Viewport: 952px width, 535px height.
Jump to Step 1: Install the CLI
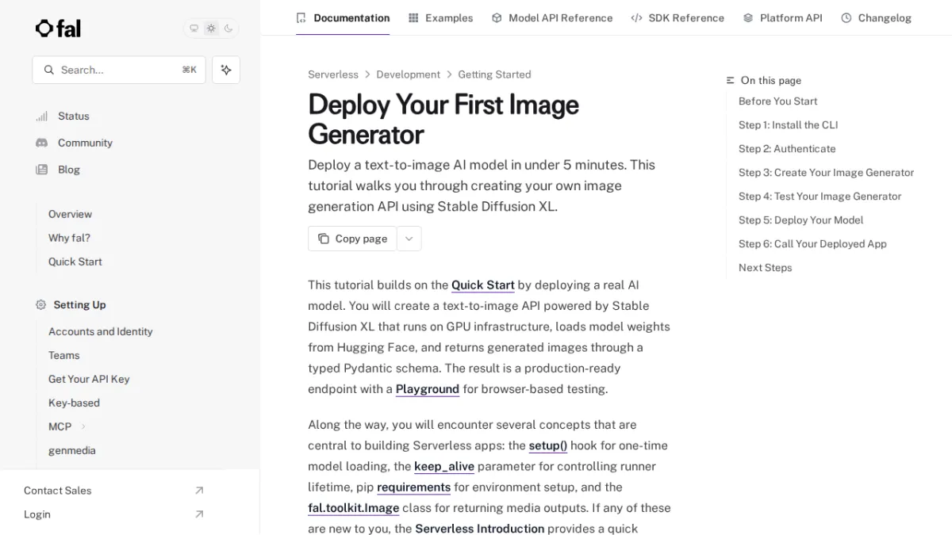[x=788, y=125]
